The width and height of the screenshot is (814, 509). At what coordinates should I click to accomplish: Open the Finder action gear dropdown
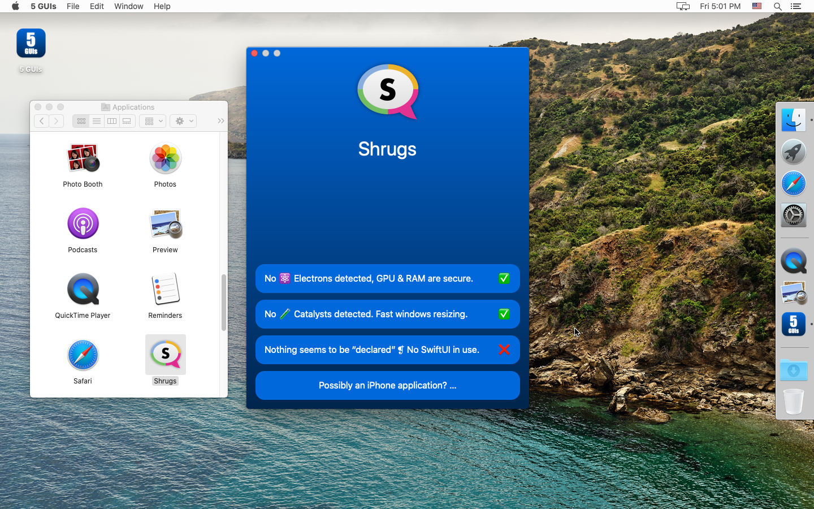[x=183, y=121]
